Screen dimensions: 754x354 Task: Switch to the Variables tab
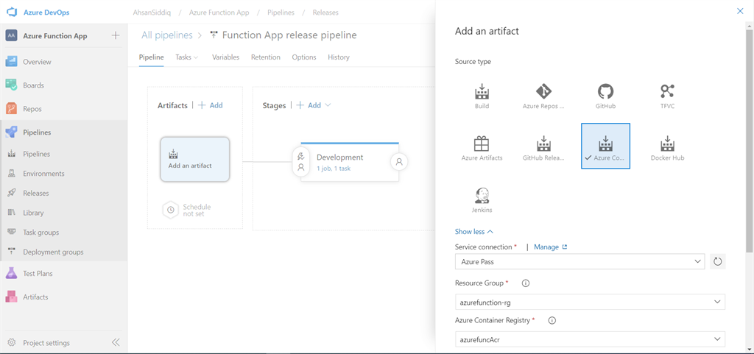[225, 57]
